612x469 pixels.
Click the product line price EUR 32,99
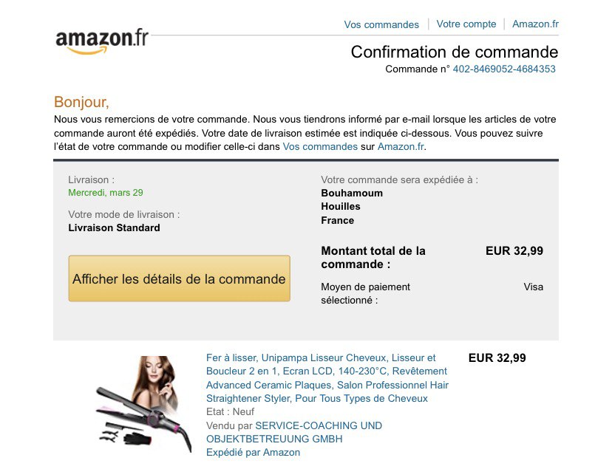(497, 357)
